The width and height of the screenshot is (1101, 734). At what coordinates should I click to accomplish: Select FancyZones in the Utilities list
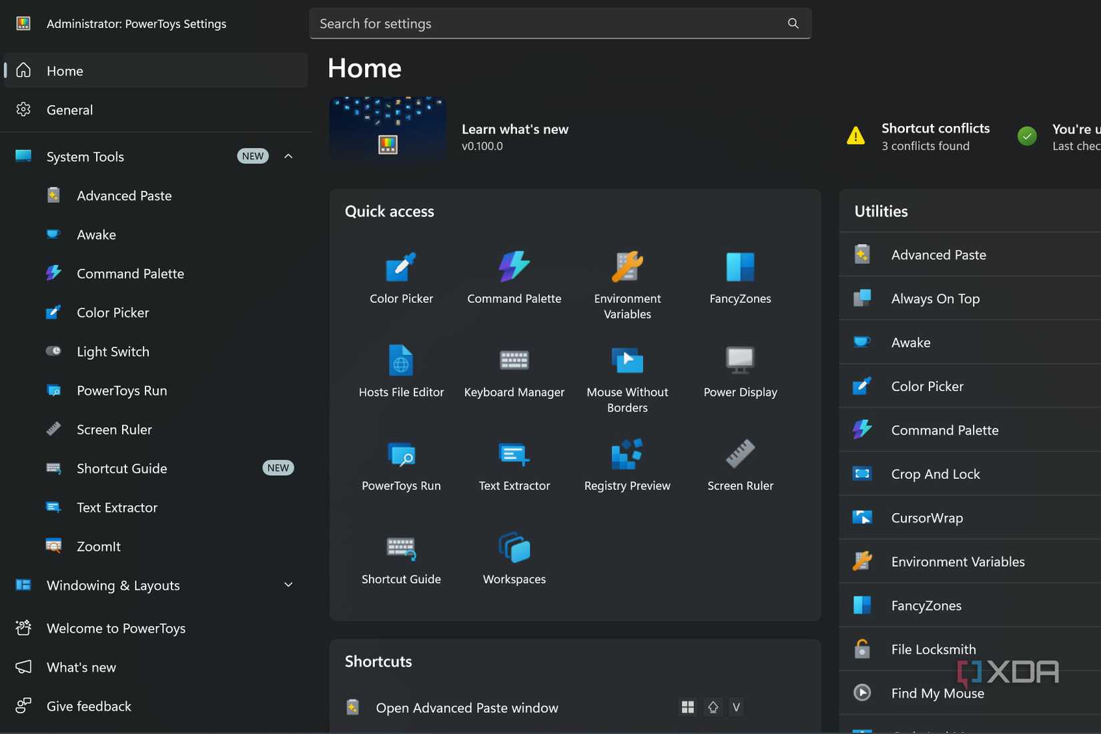[x=970, y=605]
